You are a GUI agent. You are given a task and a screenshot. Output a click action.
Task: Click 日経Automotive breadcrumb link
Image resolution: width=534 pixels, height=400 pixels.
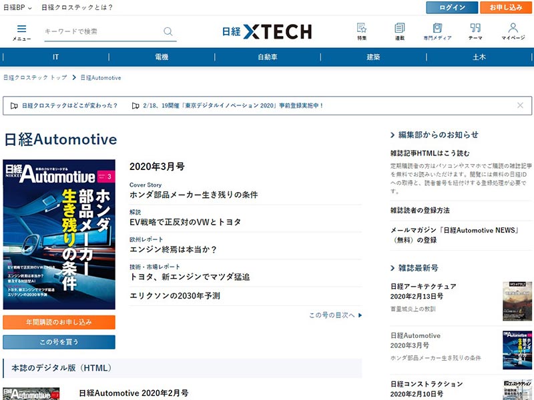tap(101, 77)
